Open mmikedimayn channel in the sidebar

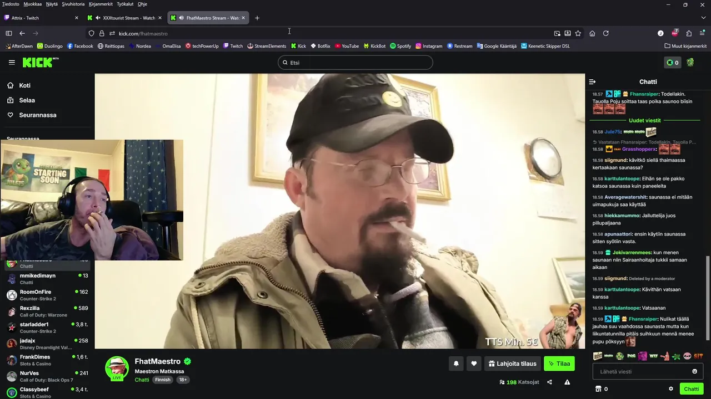[x=47, y=279]
